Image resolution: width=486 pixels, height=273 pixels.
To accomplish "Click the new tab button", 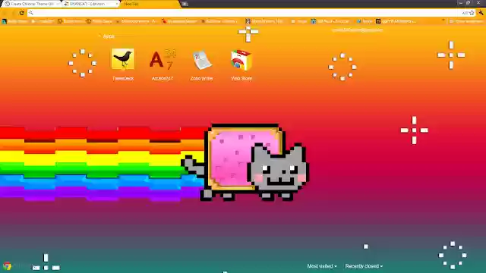I will click(x=185, y=4).
